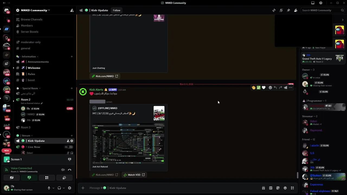Open headphone output options chevron

[64, 188]
